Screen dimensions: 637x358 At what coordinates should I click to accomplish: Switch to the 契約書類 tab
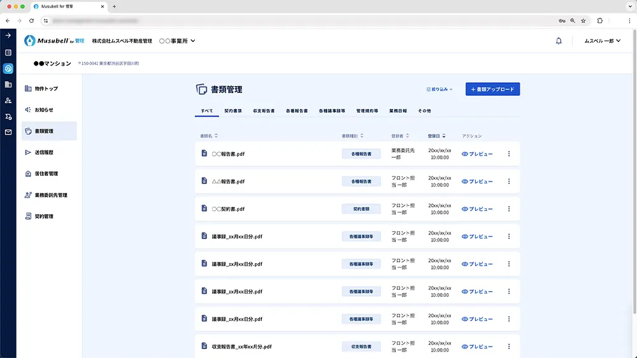point(233,111)
